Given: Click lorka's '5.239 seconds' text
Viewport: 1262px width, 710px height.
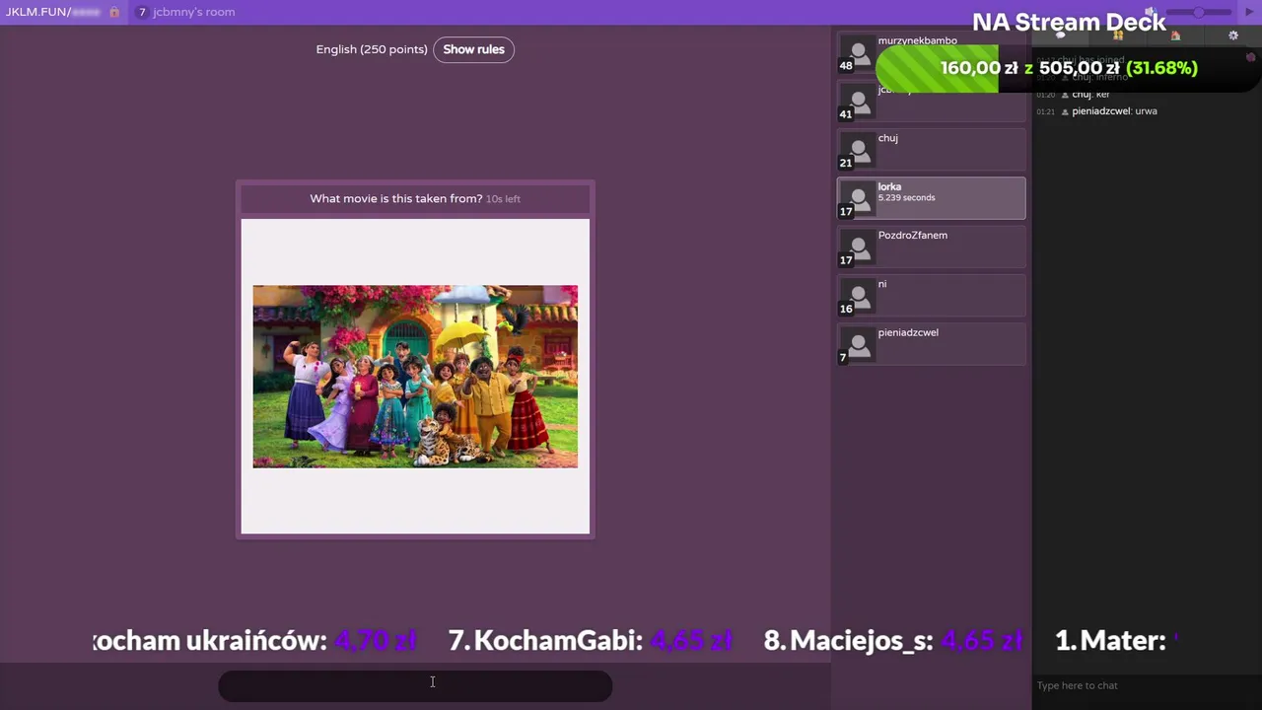Looking at the screenshot, I should (x=906, y=198).
